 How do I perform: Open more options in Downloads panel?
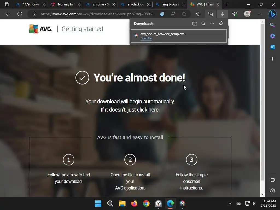tap(212, 24)
